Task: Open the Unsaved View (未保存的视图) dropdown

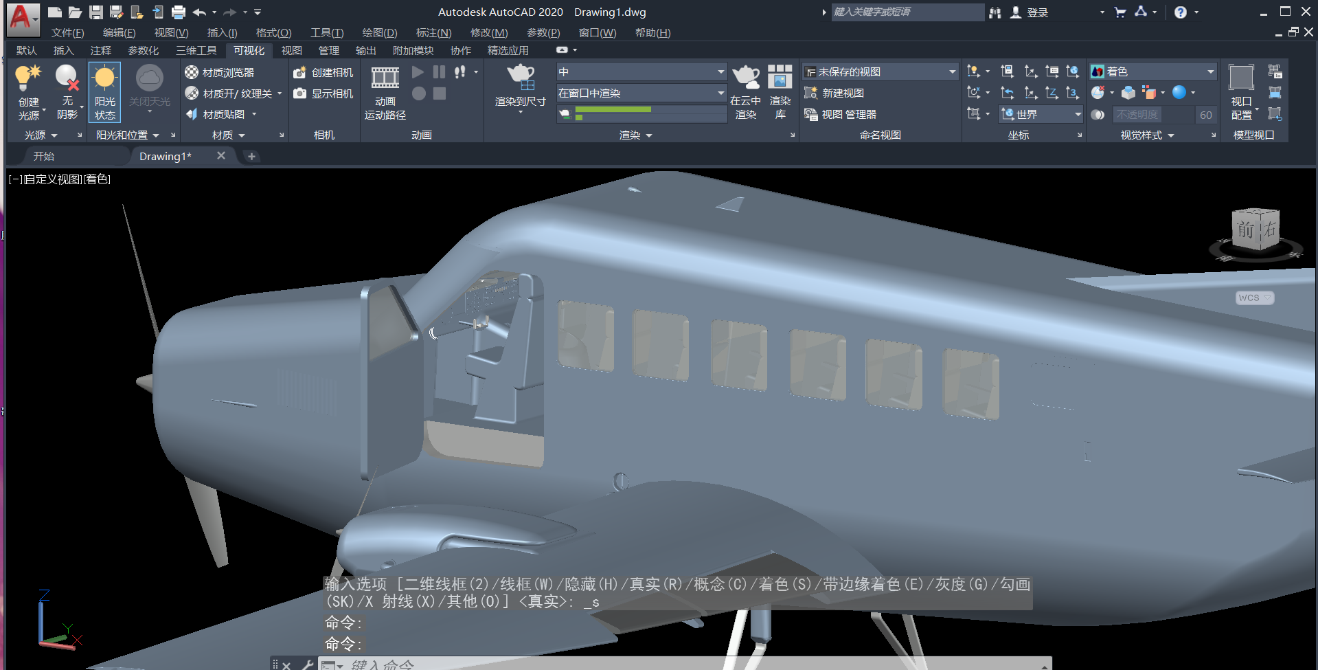Action: pyautogui.click(x=880, y=71)
